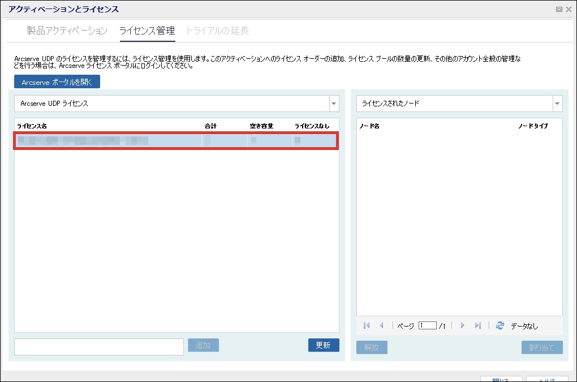Go to previous page of node list
The height and width of the screenshot is (382, 577).
click(x=381, y=325)
